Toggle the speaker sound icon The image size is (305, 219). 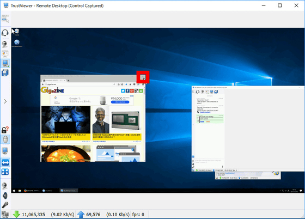5,196
